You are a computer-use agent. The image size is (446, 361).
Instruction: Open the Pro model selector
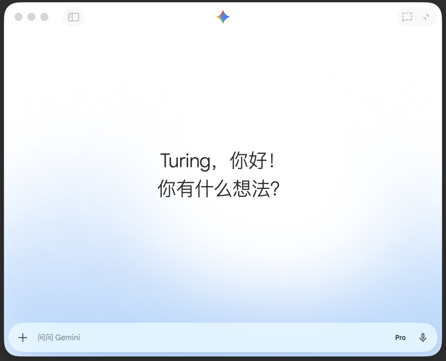400,337
